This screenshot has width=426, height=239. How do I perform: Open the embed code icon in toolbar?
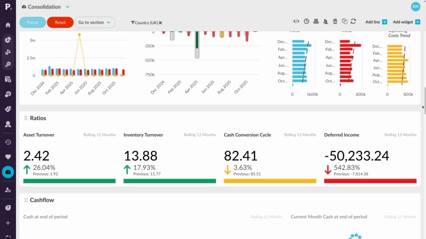[296, 22]
